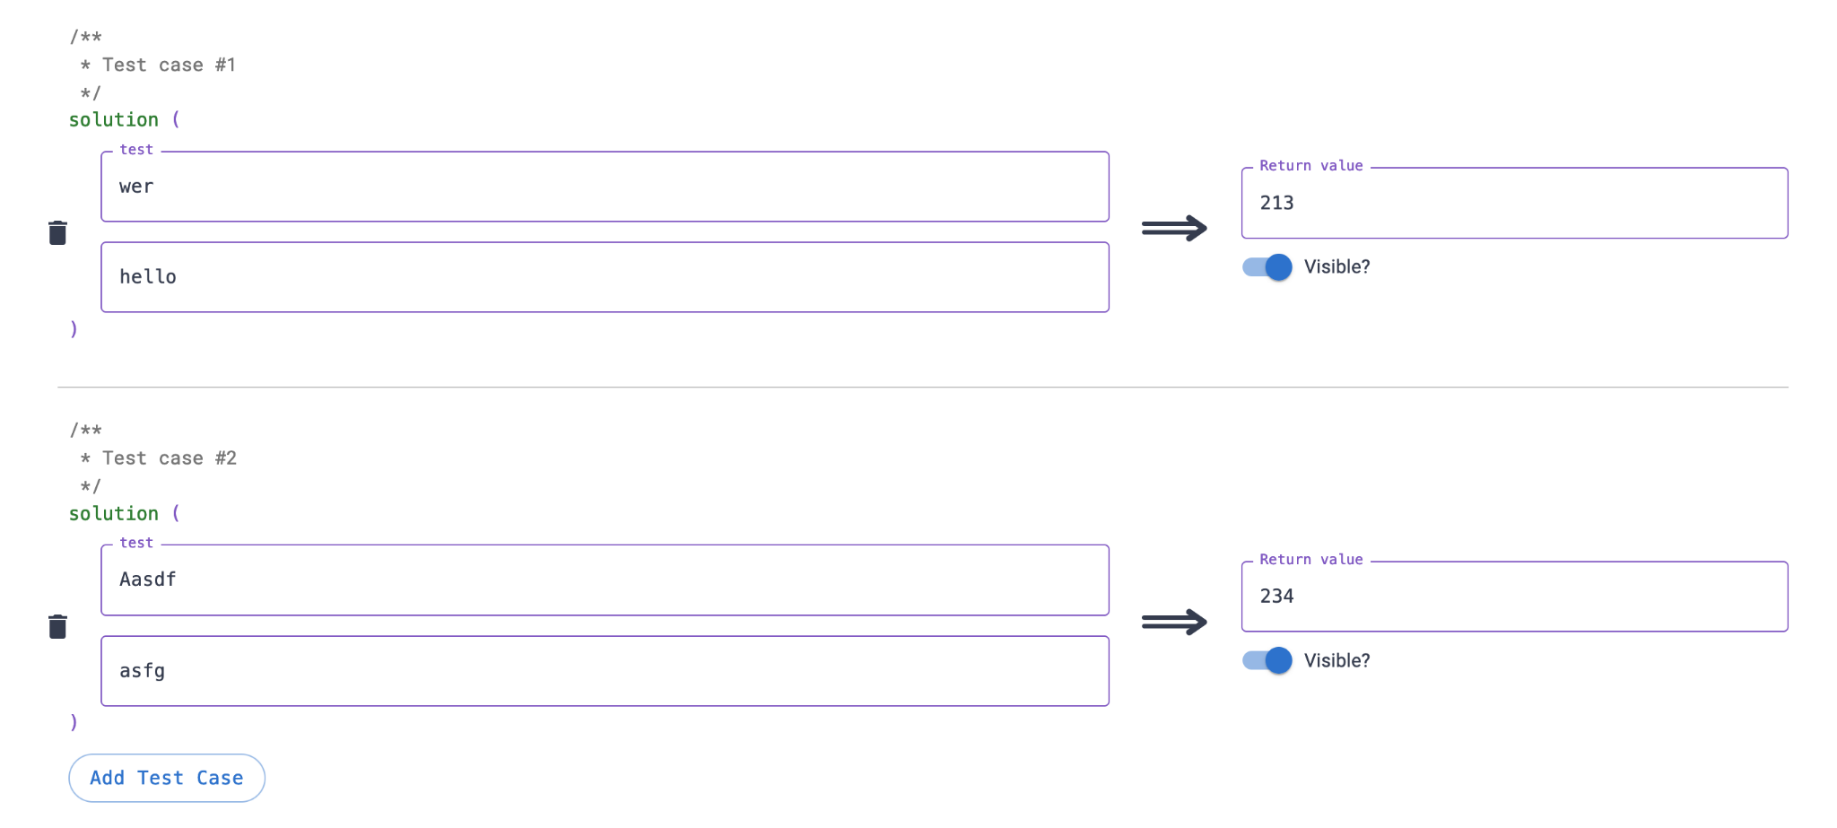1837x828 pixels.
Task: Delete test case #1 with trash icon
Action: coord(57,232)
